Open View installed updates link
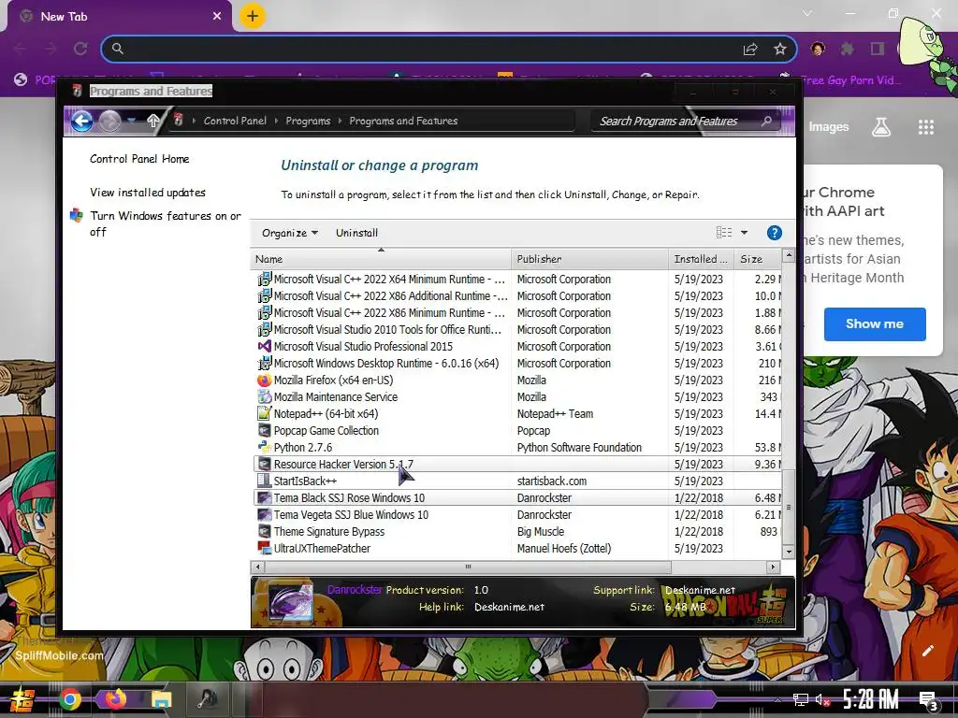958x718 pixels. click(147, 193)
